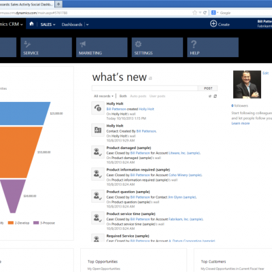Screen dimensions: 272x272
Task: Open the Service tile
Action: point(46,47)
